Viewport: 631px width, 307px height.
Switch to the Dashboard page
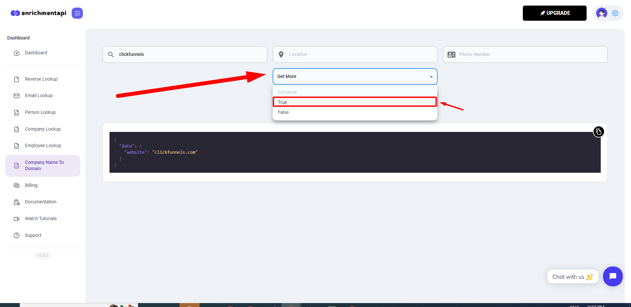36,53
